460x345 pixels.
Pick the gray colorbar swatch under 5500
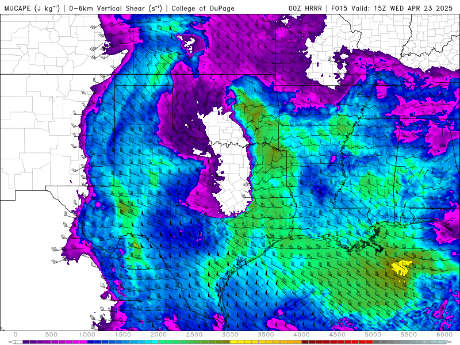(x=412, y=342)
